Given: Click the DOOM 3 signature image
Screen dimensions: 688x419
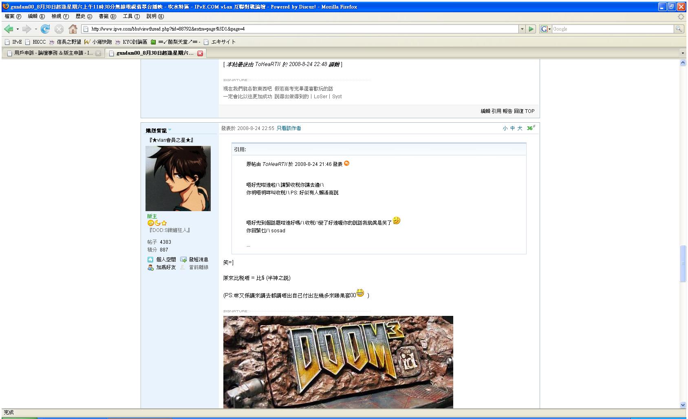Looking at the screenshot, I should pos(338,362).
